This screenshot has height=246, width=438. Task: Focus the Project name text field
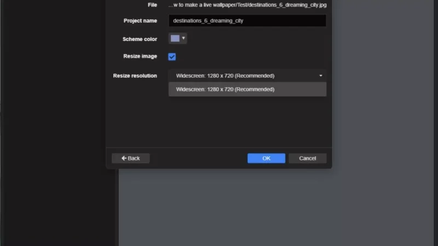pyautogui.click(x=247, y=21)
